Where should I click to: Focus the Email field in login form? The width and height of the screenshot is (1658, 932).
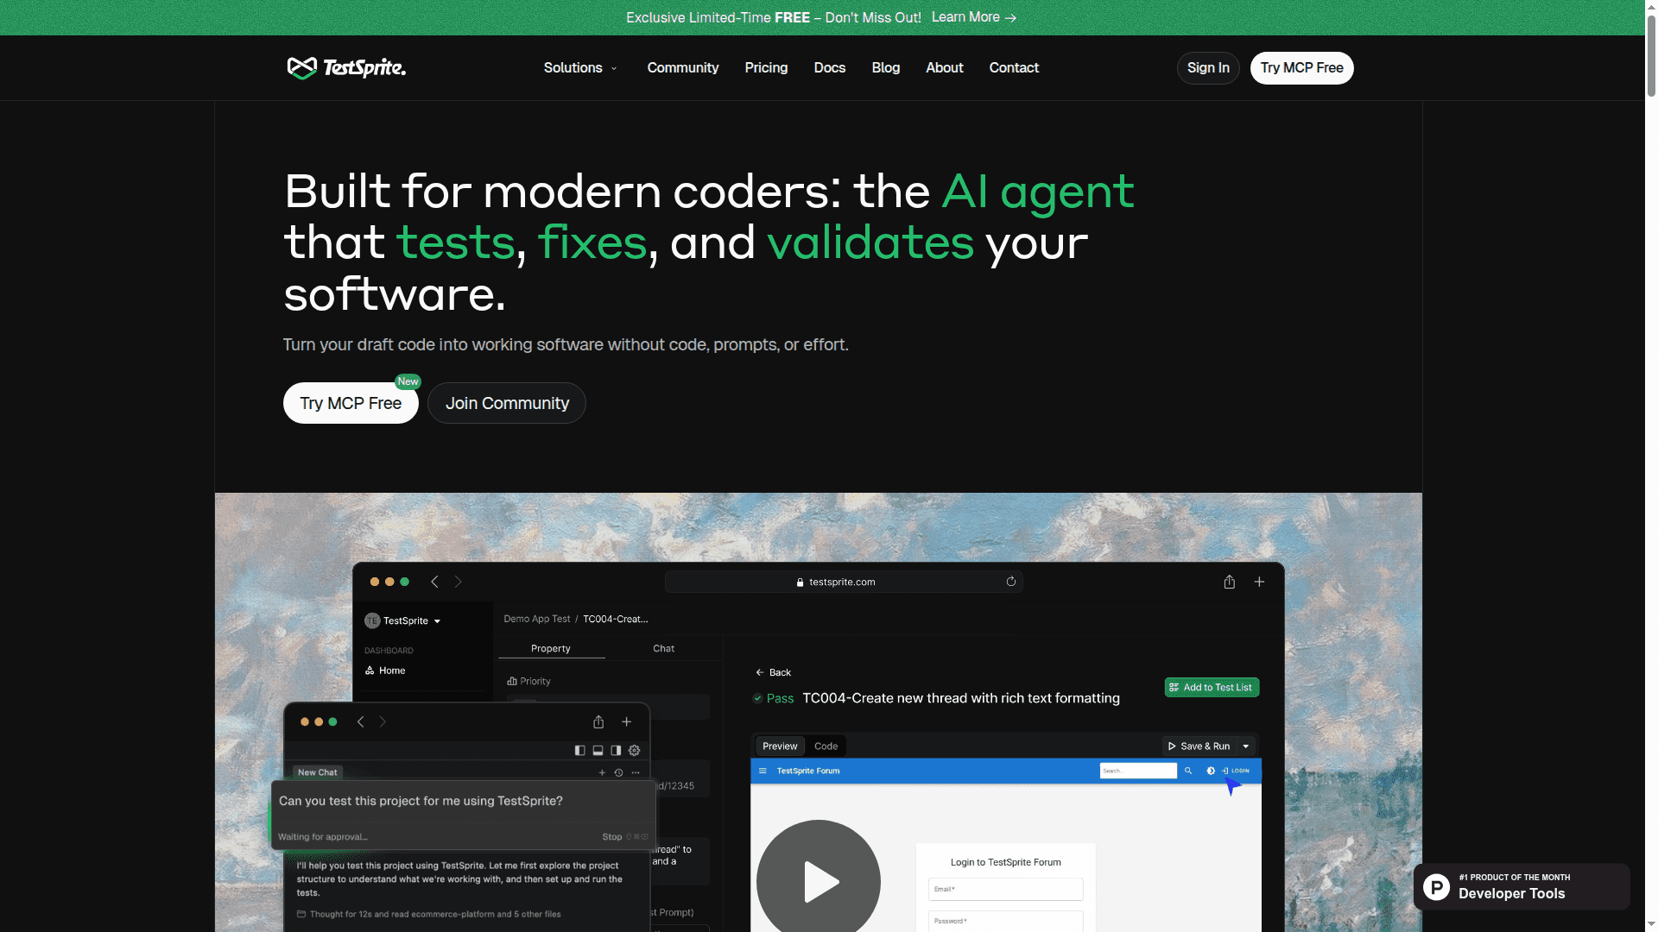pos(1006,889)
